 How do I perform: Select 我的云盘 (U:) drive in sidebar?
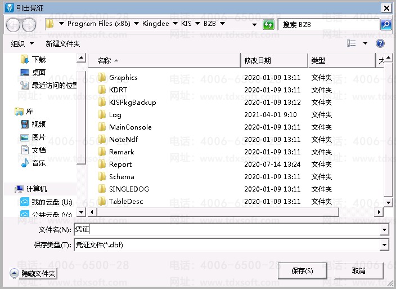point(51,202)
